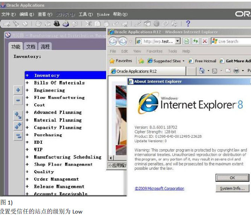The width and height of the screenshot is (251, 218).
Task: Open the 文件 (F) menu
Action: click(x=9, y=14)
